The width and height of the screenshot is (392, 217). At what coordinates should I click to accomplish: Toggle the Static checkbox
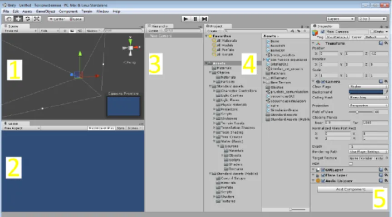pos(372,32)
